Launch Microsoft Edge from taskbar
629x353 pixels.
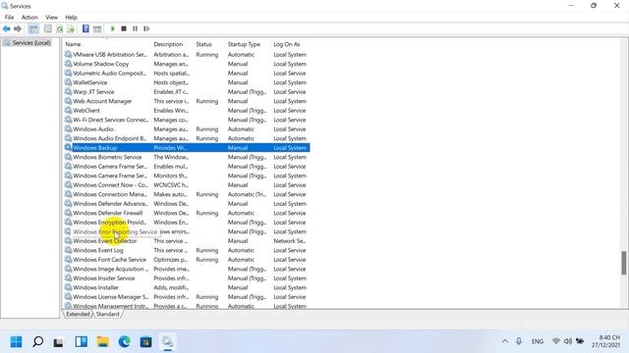(125, 342)
